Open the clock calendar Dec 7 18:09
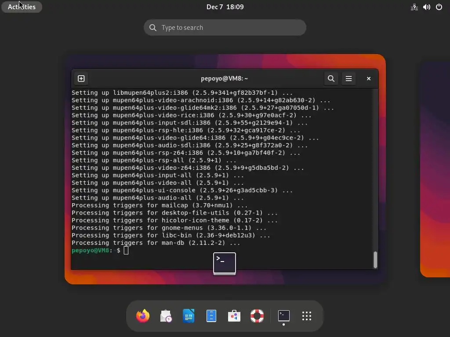450x337 pixels. pos(225,7)
